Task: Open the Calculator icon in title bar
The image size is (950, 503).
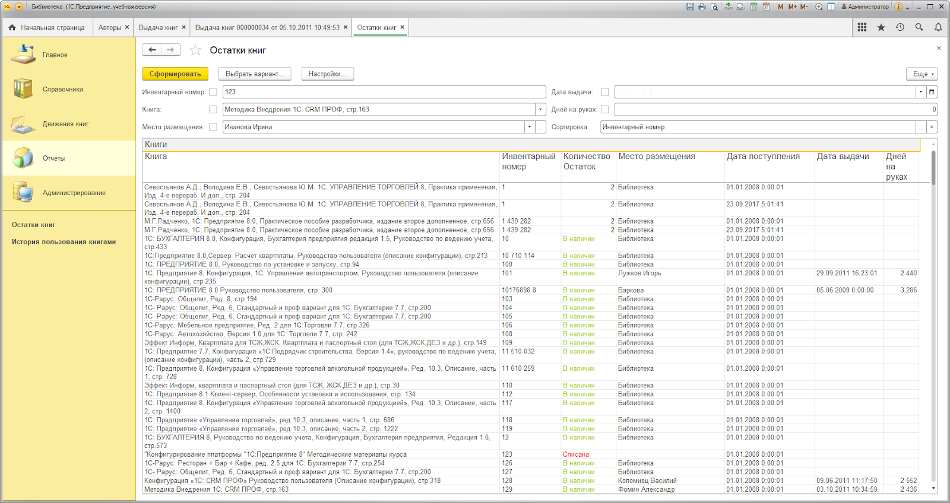Action: (x=753, y=7)
